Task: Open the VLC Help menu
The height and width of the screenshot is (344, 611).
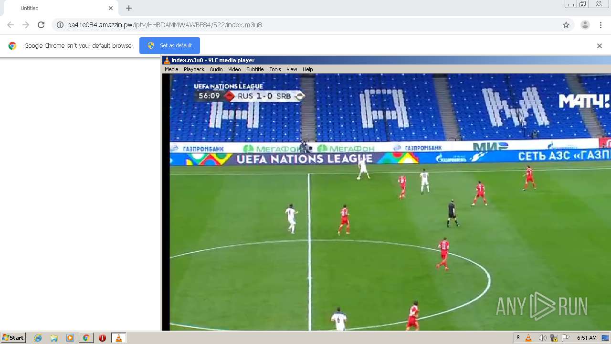Action: pyautogui.click(x=308, y=69)
